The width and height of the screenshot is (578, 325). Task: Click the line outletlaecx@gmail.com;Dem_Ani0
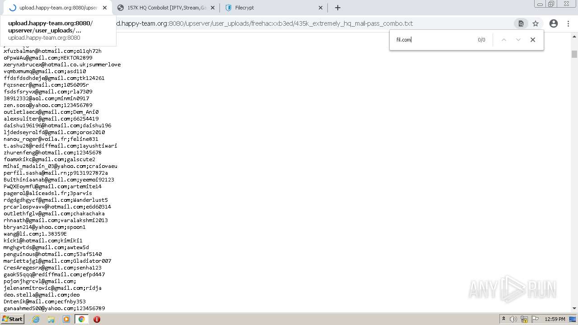click(x=51, y=112)
